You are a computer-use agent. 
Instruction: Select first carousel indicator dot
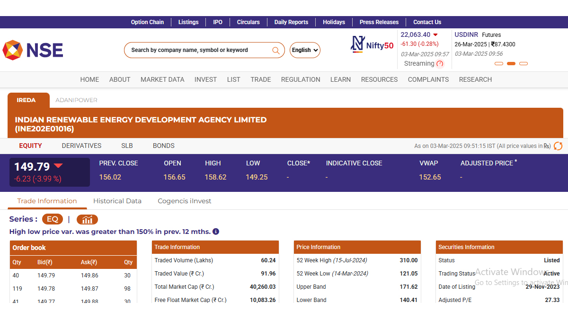[499, 63]
